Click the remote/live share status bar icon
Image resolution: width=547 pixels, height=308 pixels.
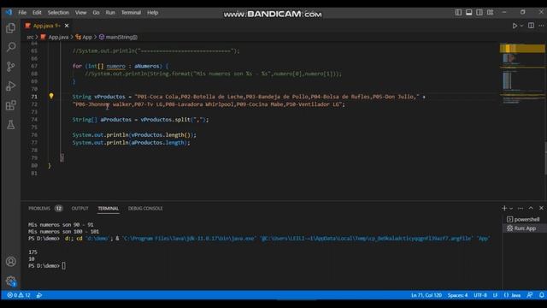point(39,295)
